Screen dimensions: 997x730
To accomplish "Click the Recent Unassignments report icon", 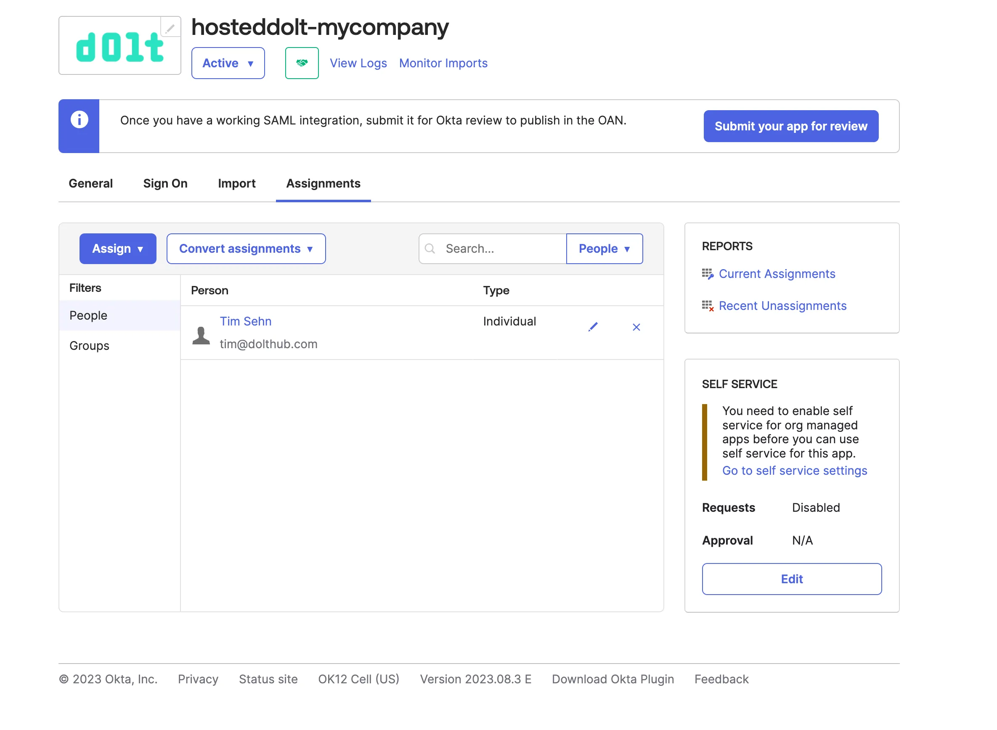I will click(708, 306).
